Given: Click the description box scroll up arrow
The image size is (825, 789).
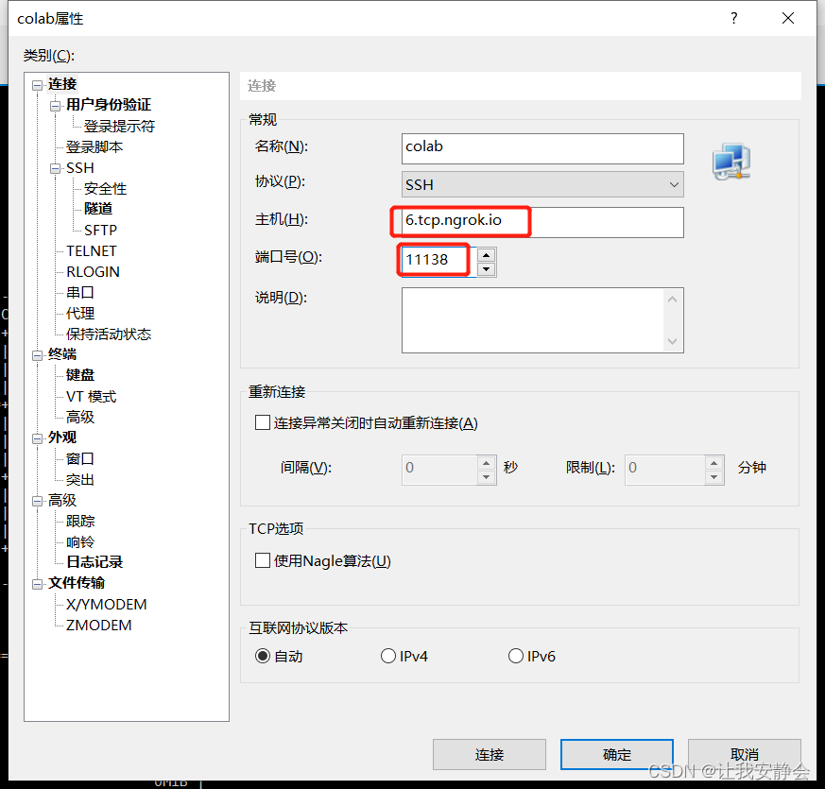Looking at the screenshot, I should 672,300.
